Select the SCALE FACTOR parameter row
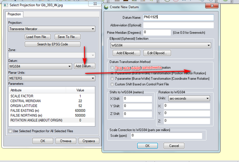Screen dimensions: 239x162 click(x=52, y=96)
